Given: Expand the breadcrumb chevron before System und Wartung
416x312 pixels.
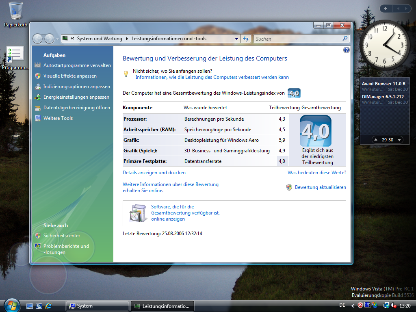Looking at the screenshot, I should (72, 39).
